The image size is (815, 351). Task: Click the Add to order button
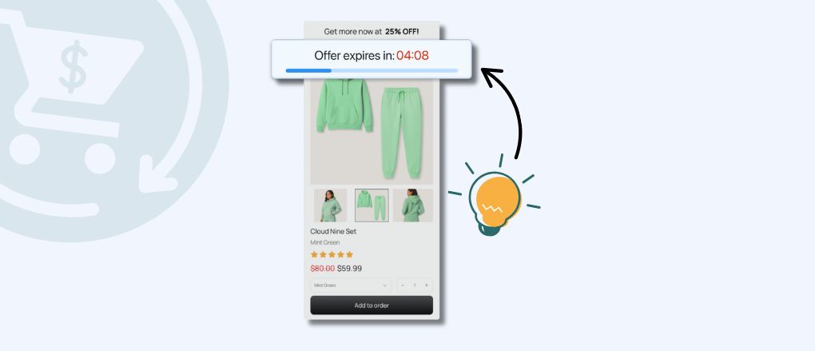click(x=372, y=305)
